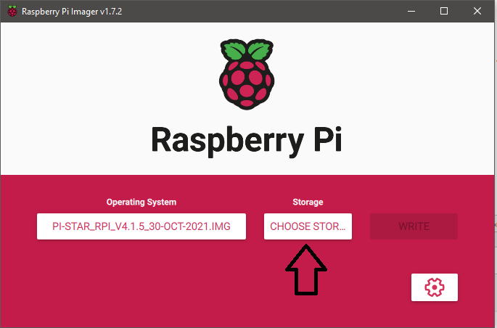Image resolution: width=497 pixels, height=328 pixels.
Task: Close the Raspberry Pi Imager window
Action: (x=477, y=11)
